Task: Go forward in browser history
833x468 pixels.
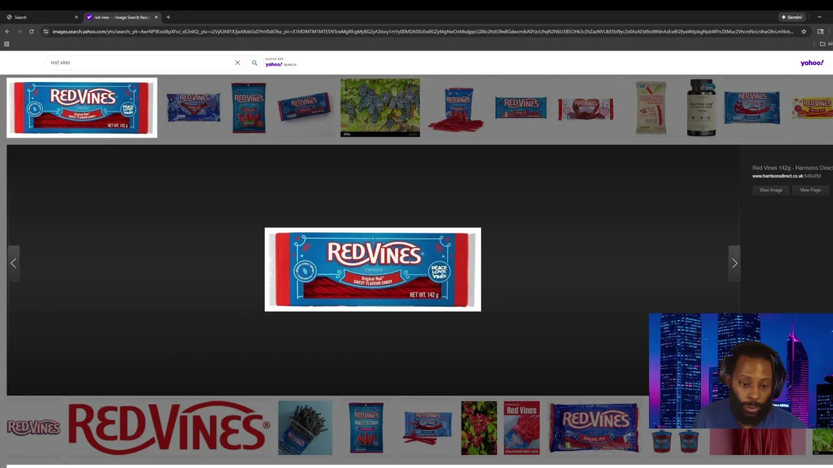Action: 19,31
